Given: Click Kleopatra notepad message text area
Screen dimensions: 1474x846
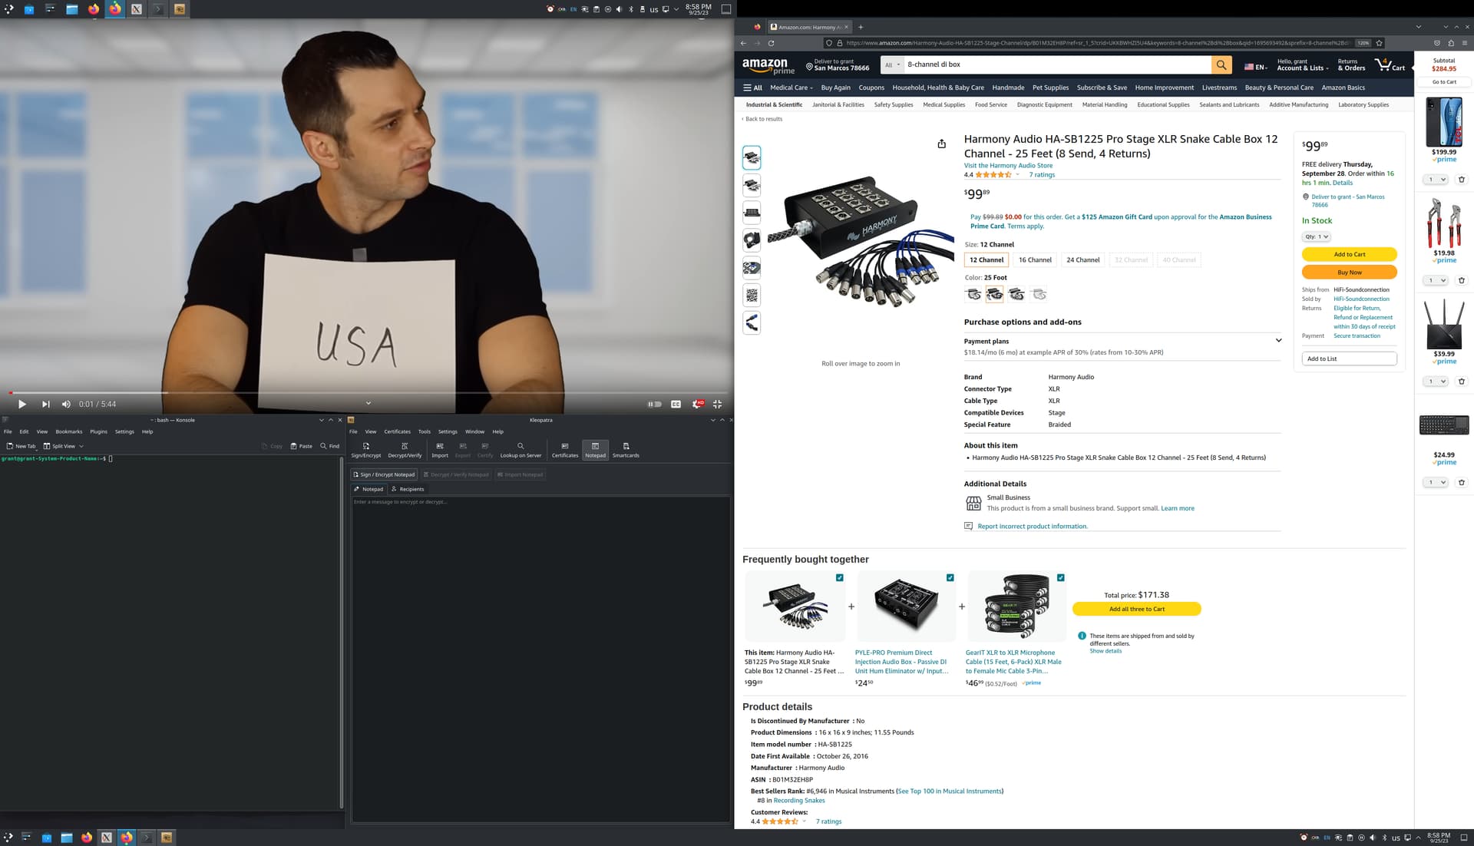Looking at the screenshot, I should 540,659.
